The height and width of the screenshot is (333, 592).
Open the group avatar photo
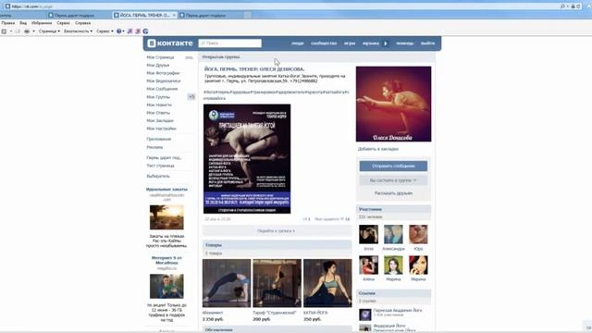393,105
